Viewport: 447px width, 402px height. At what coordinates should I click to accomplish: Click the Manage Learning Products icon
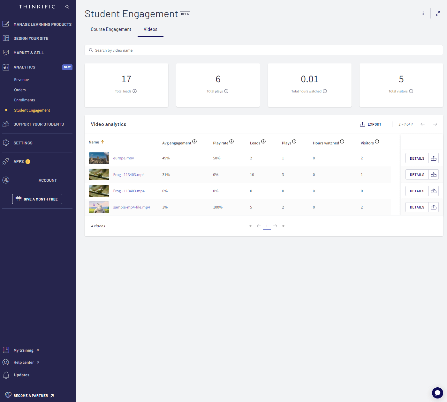(x=6, y=24)
